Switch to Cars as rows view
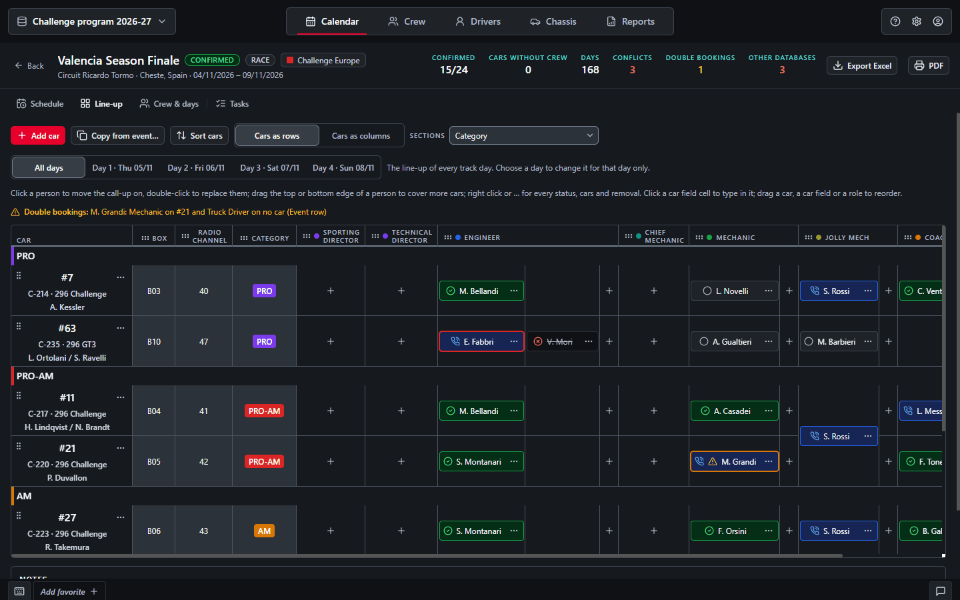This screenshot has height=600, width=960. [277, 135]
